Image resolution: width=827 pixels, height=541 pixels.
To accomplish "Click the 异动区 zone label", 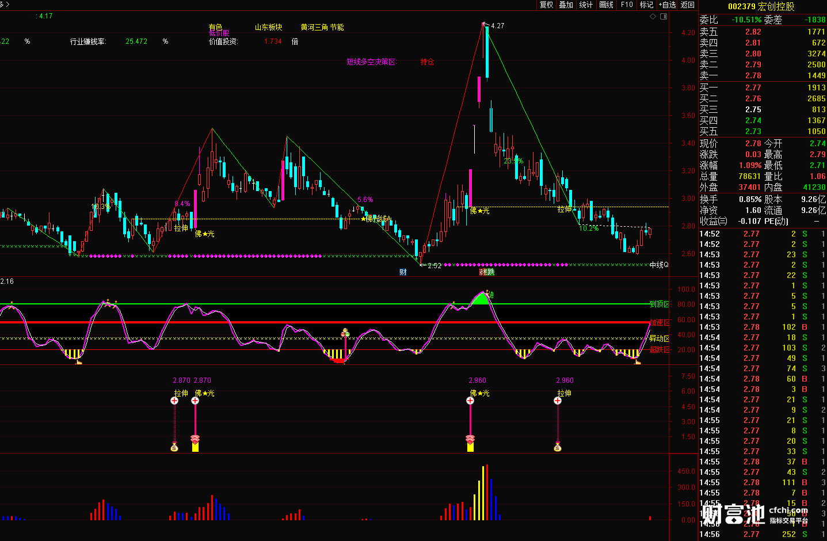I will coord(659,338).
